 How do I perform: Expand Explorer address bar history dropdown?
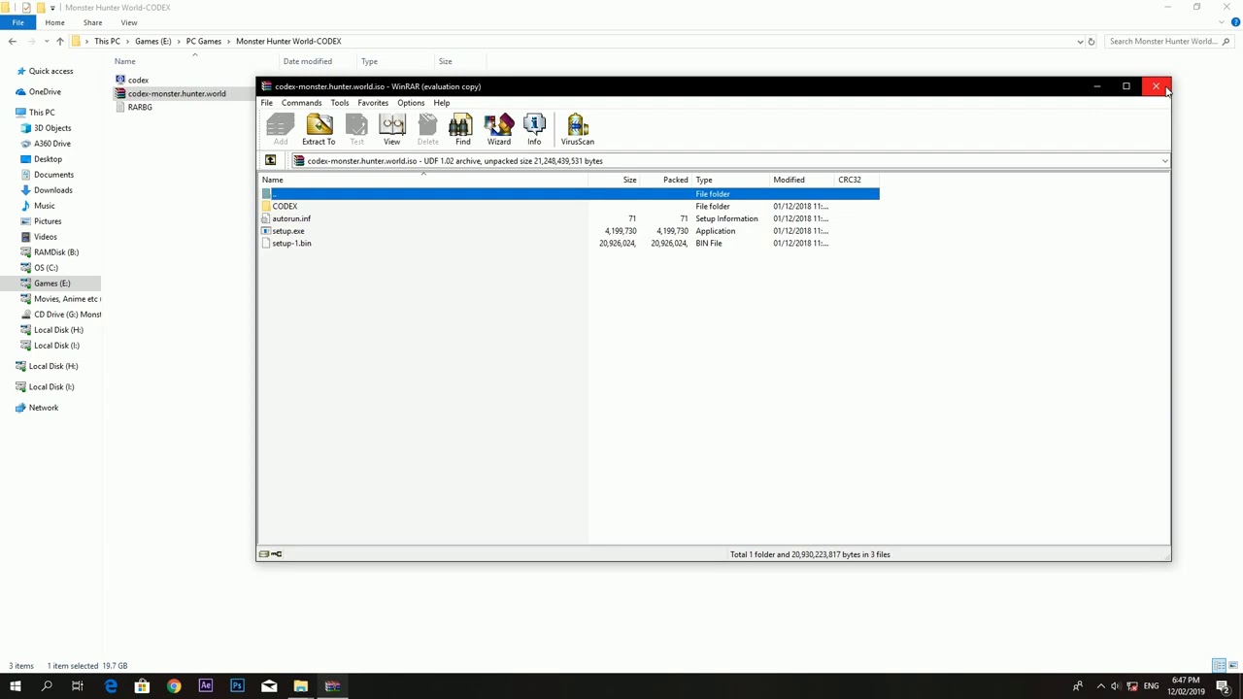click(x=1080, y=42)
